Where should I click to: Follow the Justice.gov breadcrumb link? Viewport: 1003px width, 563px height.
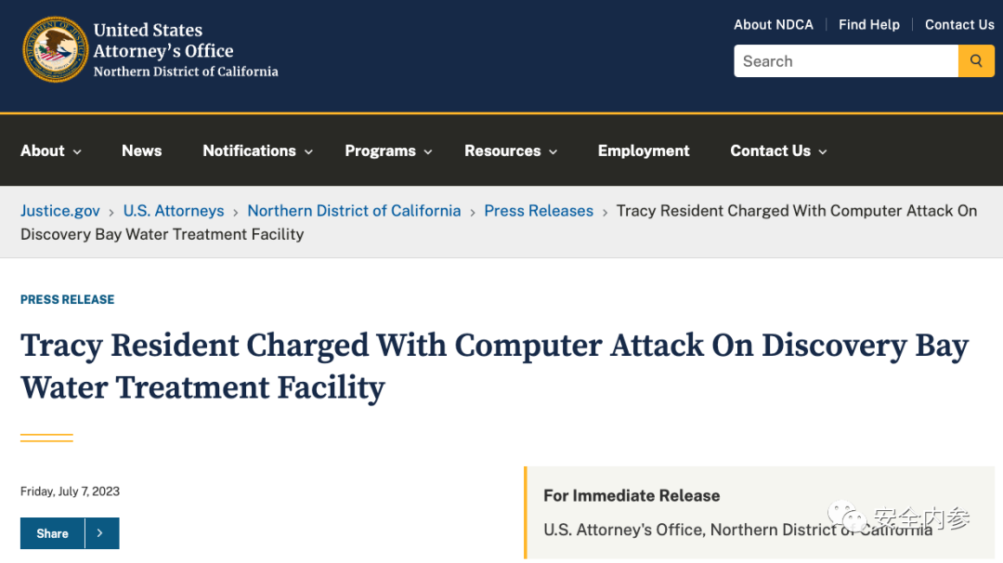[x=60, y=211]
